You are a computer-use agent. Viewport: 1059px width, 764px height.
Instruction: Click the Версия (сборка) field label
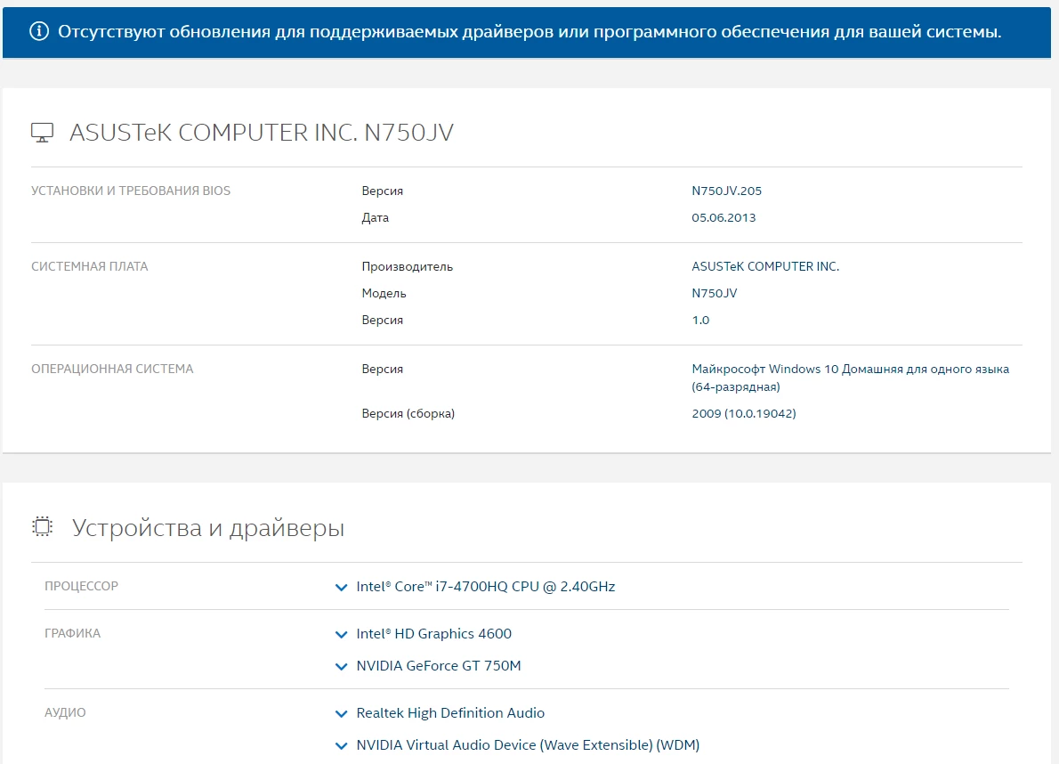[x=408, y=413]
